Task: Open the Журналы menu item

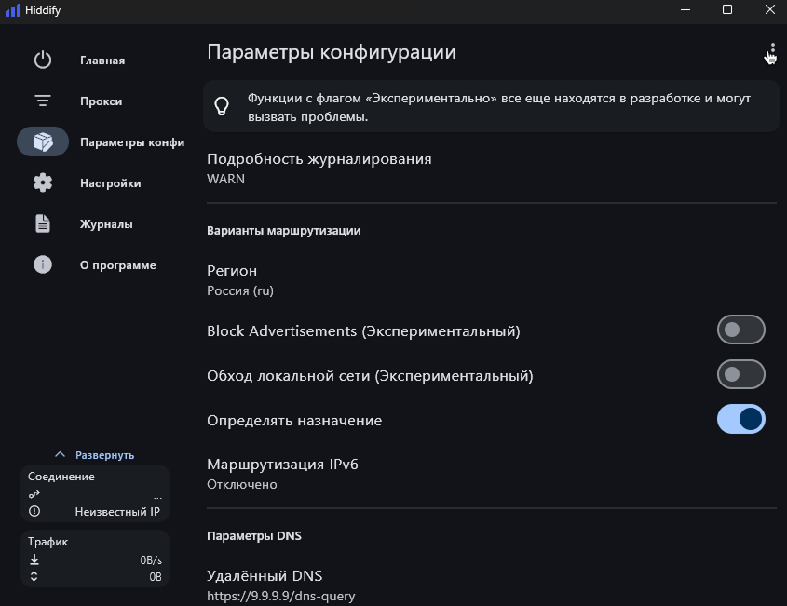Action: [x=106, y=224]
